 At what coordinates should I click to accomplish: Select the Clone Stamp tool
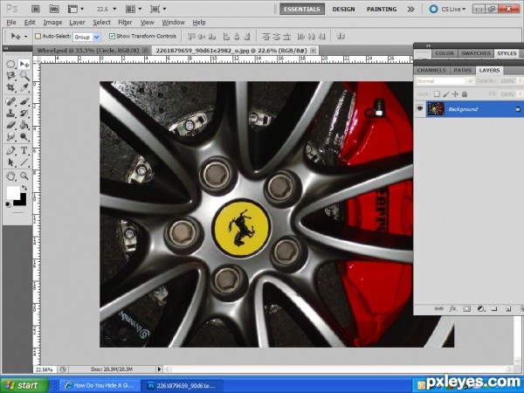click(x=10, y=113)
